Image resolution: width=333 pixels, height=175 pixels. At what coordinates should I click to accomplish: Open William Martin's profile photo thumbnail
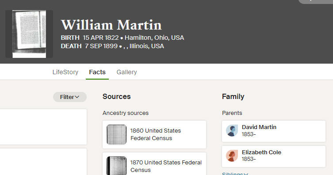click(x=29, y=34)
